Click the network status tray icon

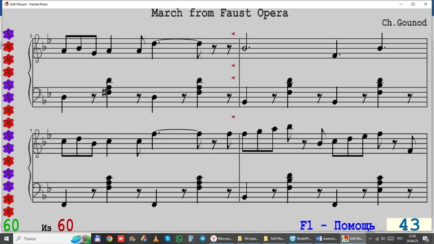pyautogui.click(x=377, y=239)
